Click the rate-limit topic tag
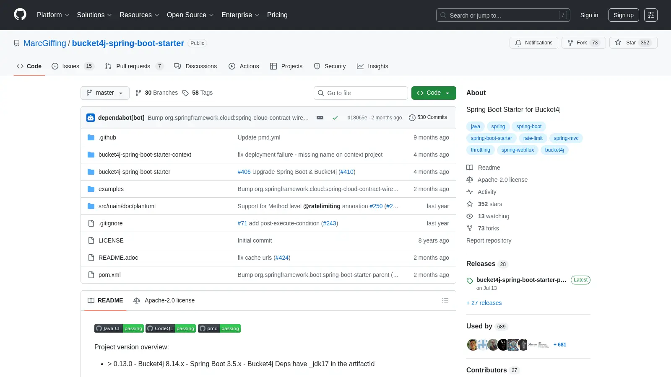 [533, 138]
